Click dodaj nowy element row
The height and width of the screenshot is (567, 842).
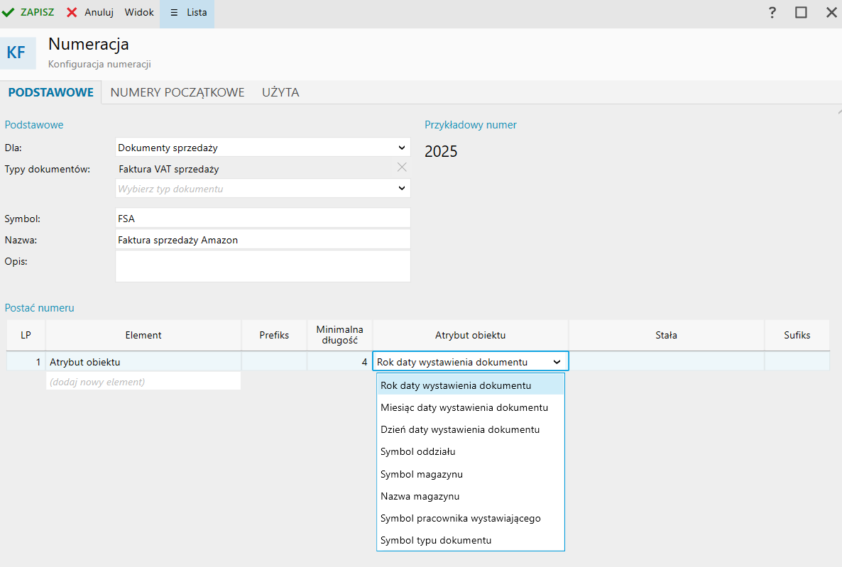coord(143,382)
